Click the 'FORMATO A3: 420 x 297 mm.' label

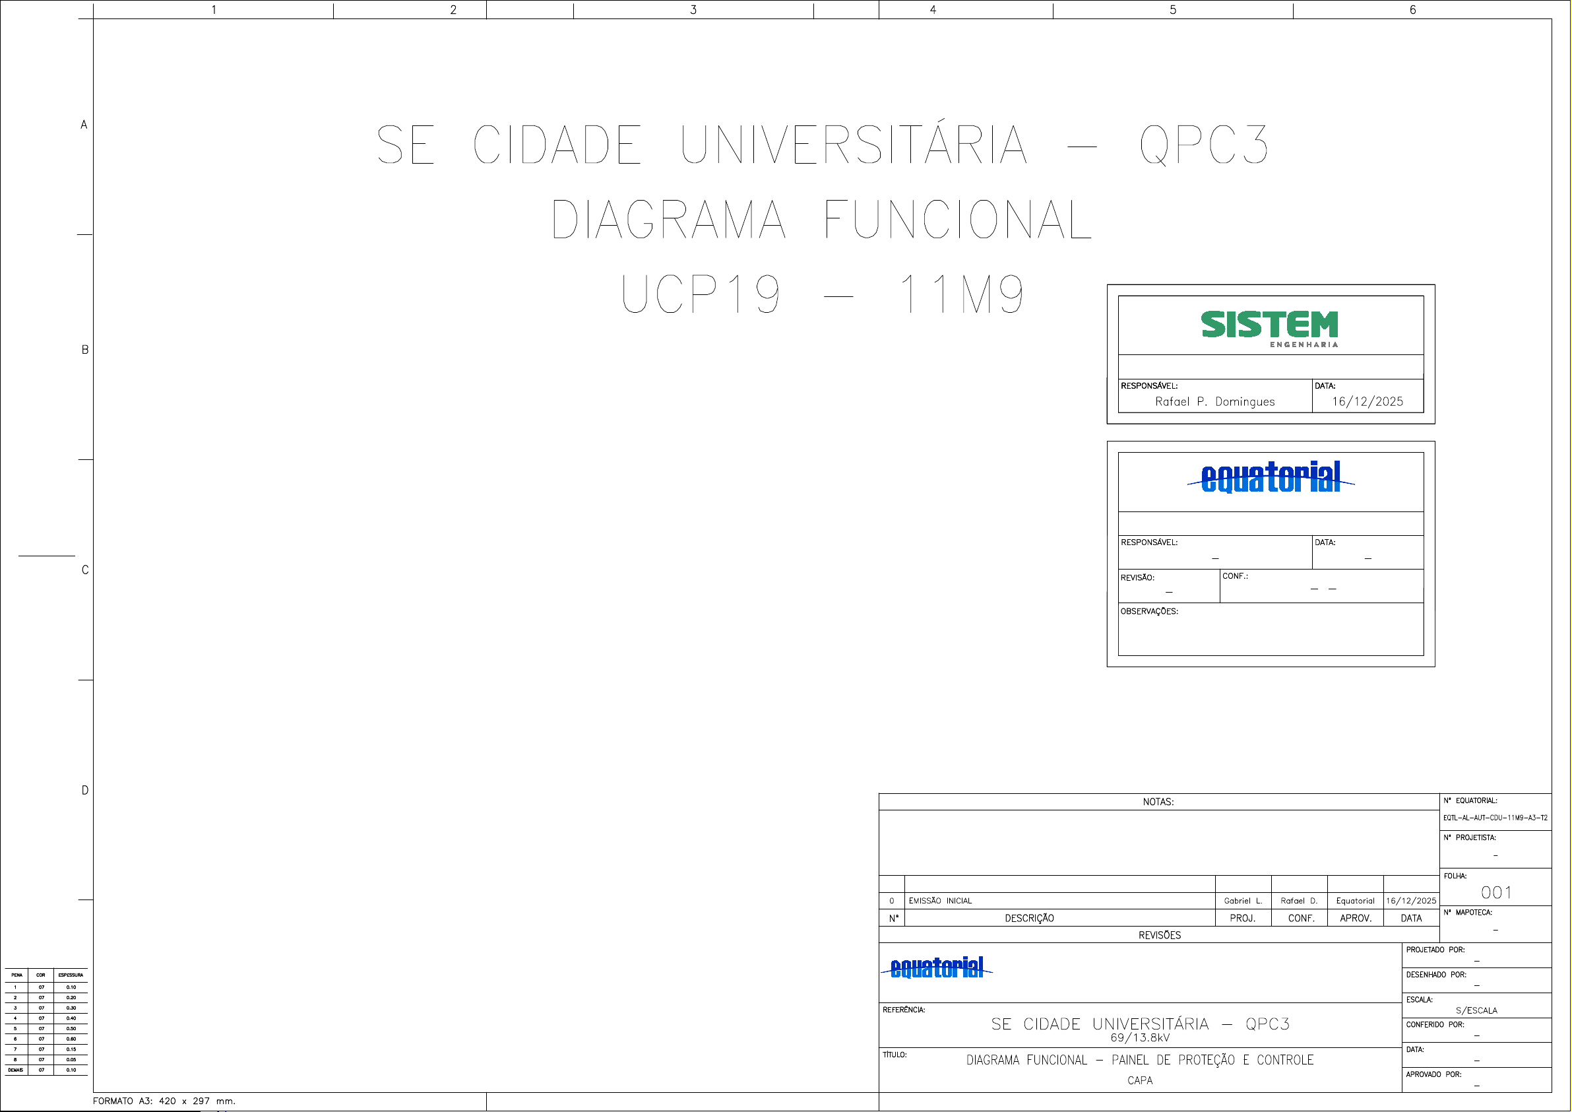[x=164, y=1101]
